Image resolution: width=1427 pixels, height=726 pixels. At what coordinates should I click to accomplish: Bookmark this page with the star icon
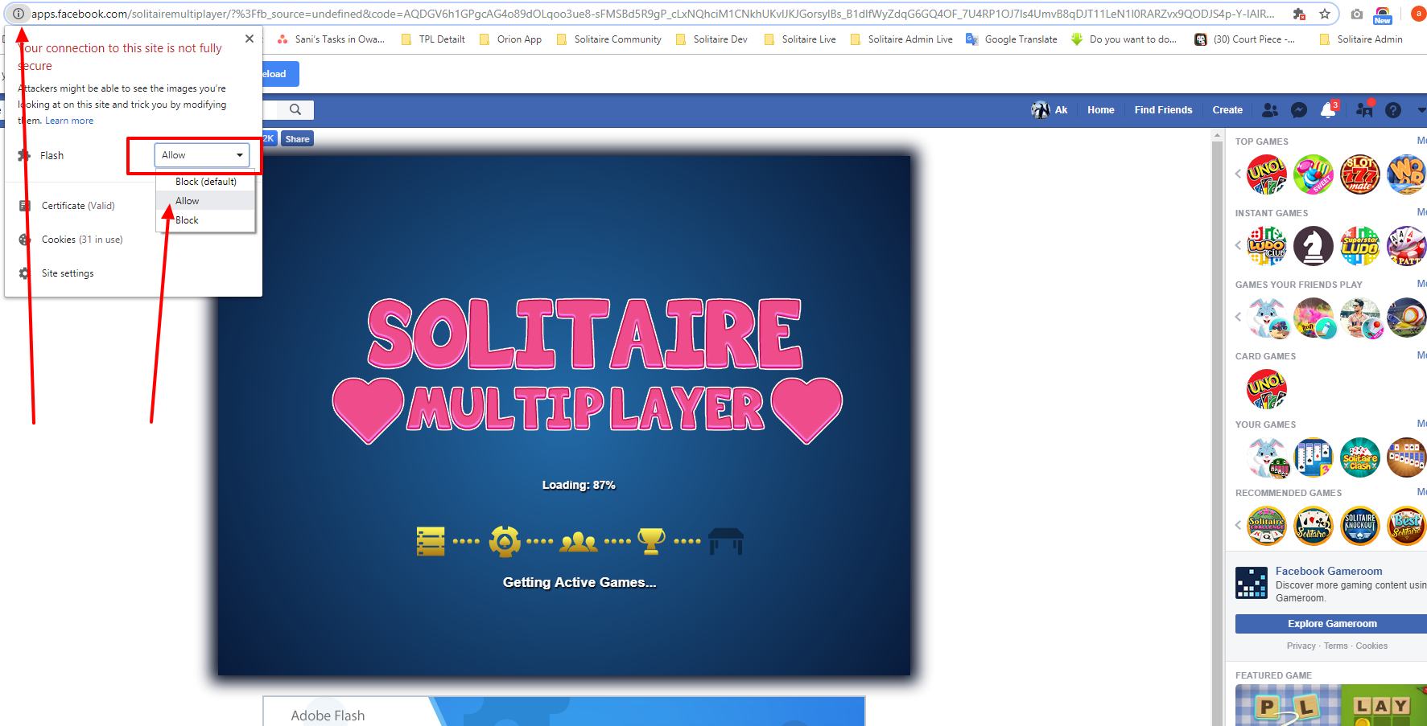point(1325,14)
